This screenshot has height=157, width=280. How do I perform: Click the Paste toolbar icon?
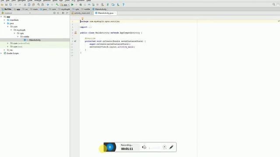click(x=33, y=5)
